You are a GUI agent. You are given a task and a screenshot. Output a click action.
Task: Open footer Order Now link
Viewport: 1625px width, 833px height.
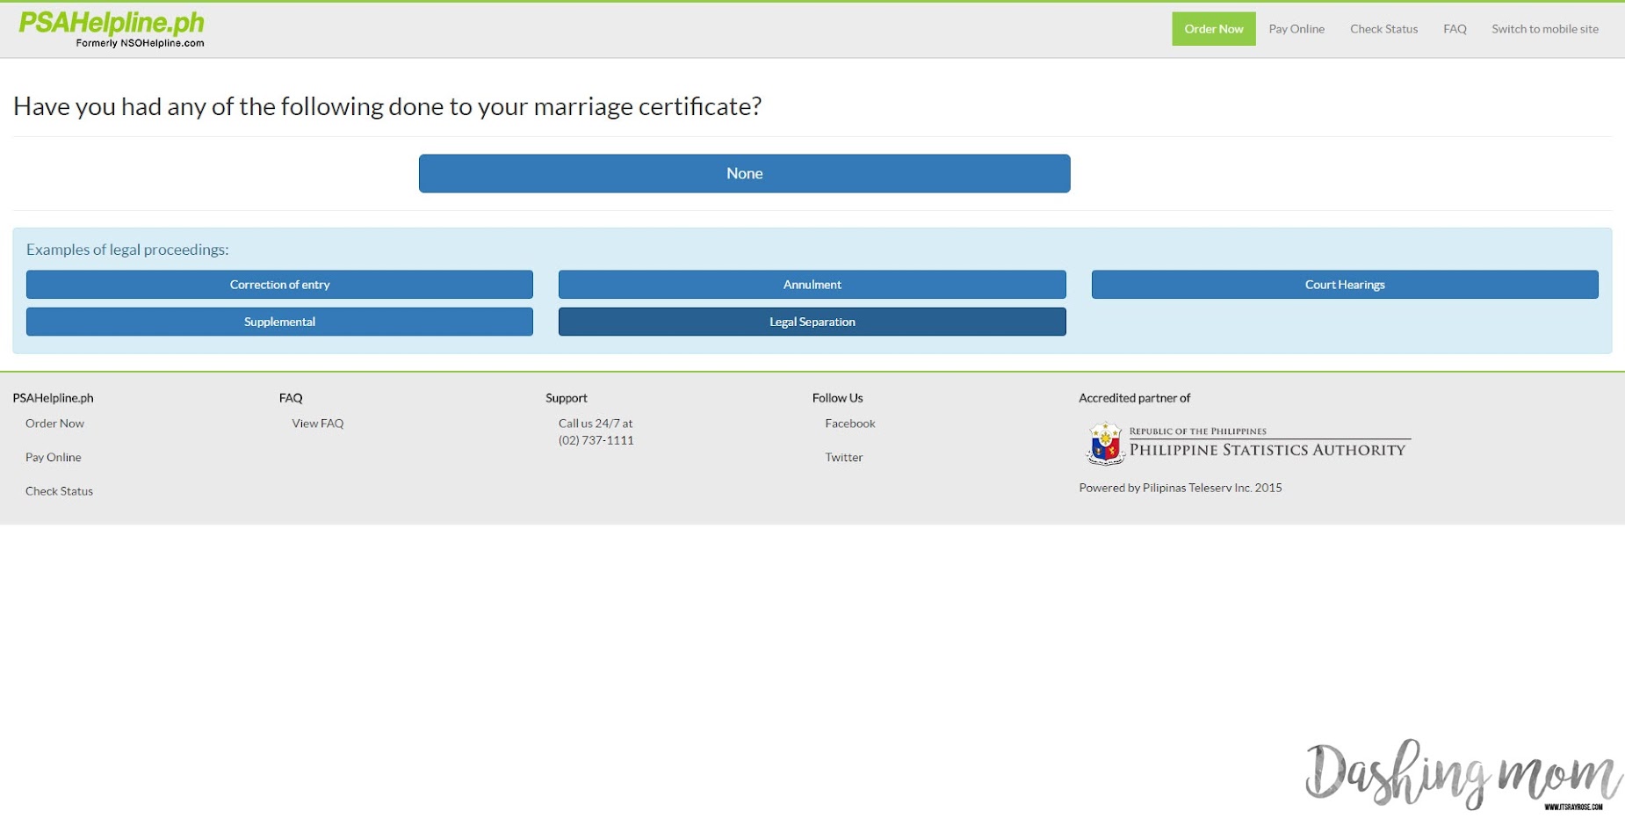pyautogui.click(x=54, y=424)
